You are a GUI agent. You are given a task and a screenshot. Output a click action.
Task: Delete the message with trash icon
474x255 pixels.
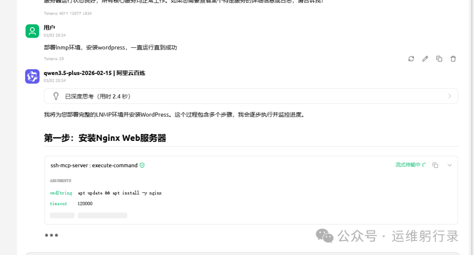[x=453, y=59]
